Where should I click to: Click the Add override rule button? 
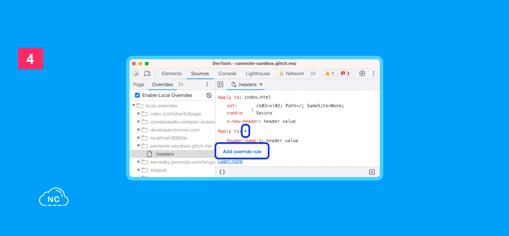pyautogui.click(x=242, y=152)
